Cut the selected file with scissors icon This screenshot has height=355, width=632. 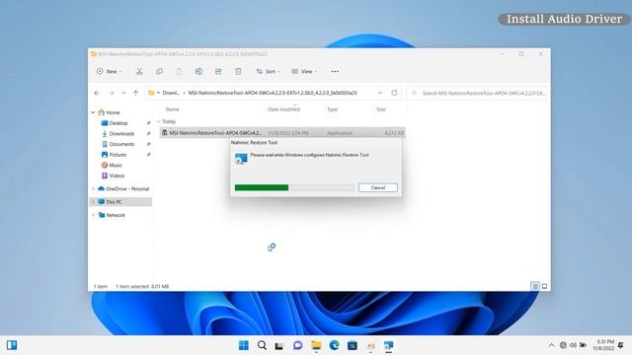click(x=139, y=71)
